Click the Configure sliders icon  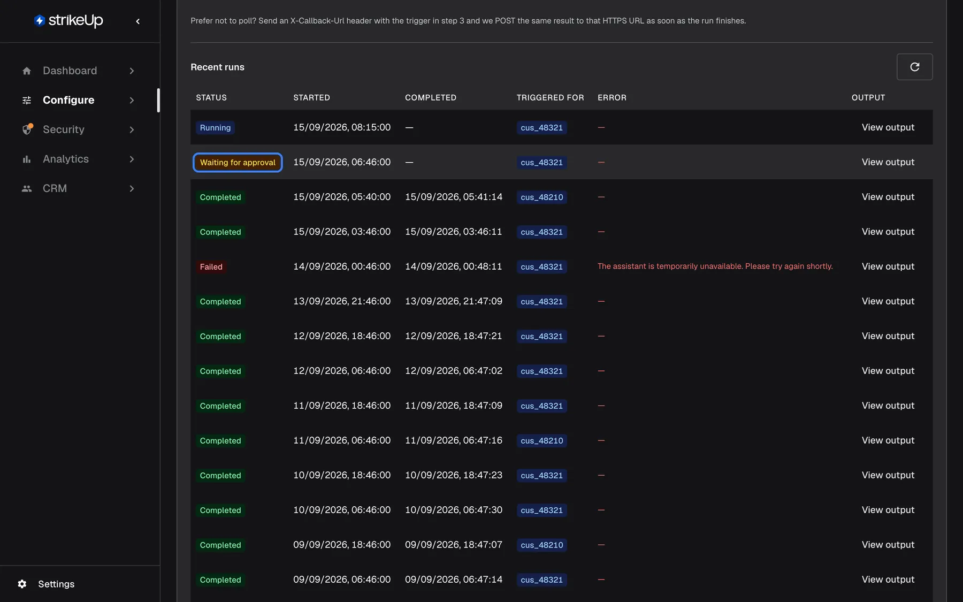27,100
